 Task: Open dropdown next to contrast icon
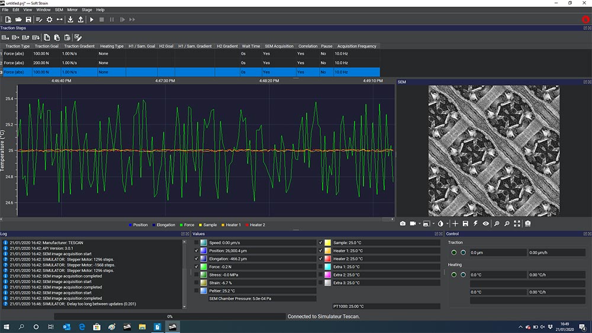(x=447, y=224)
